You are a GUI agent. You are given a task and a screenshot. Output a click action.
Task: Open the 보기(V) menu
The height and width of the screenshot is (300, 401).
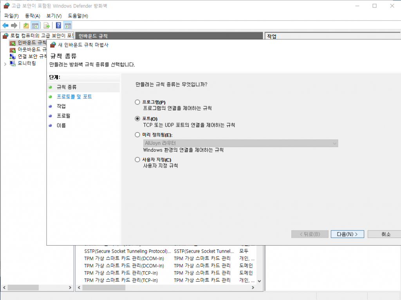pos(54,16)
